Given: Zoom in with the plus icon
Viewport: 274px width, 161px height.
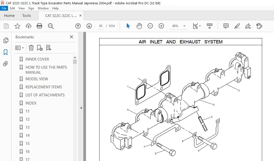Looking at the screenshot, I should coord(161,26).
